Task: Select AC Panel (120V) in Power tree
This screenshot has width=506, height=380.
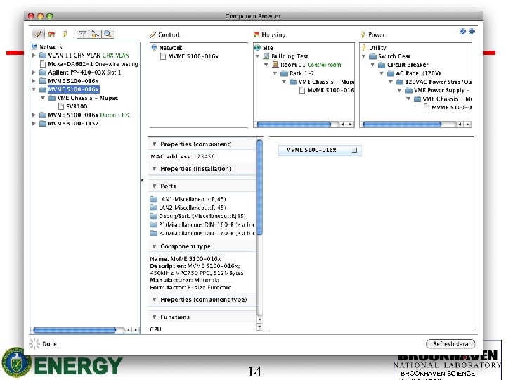Action: (x=418, y=73)
